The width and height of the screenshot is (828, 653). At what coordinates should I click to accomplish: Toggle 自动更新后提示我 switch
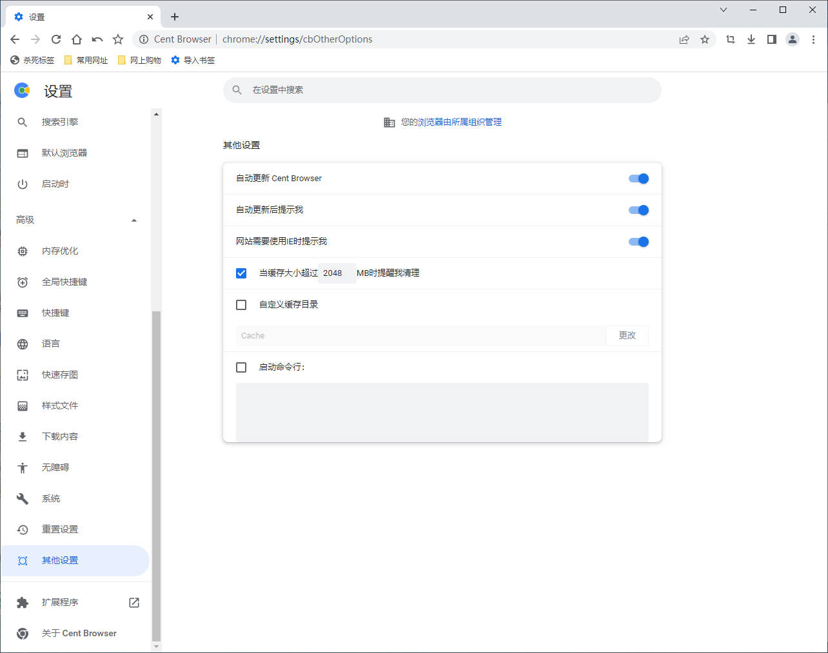638,210
